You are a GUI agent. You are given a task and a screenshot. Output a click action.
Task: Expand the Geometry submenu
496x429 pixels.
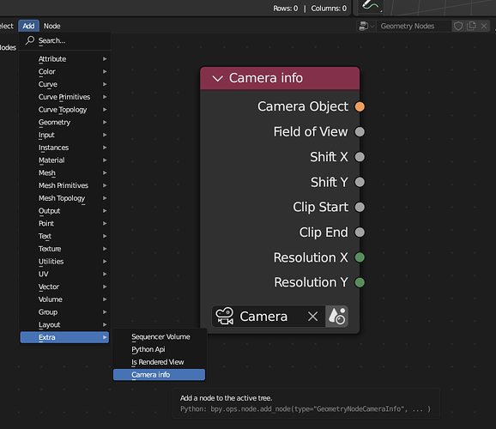pyautogui.click(x=64, y=123)
